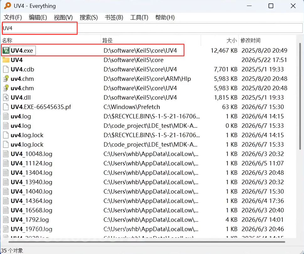Click the date 2026/5/22 17:51

[264, 60]
